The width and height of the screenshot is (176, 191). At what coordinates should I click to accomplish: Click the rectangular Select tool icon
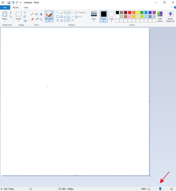tap(18, 14)
